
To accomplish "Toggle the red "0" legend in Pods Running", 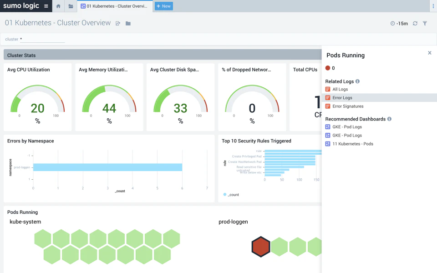I will coord(329,69).
